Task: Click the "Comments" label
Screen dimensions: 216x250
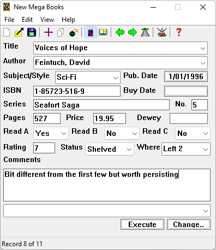Action: [x=22, y=159]
